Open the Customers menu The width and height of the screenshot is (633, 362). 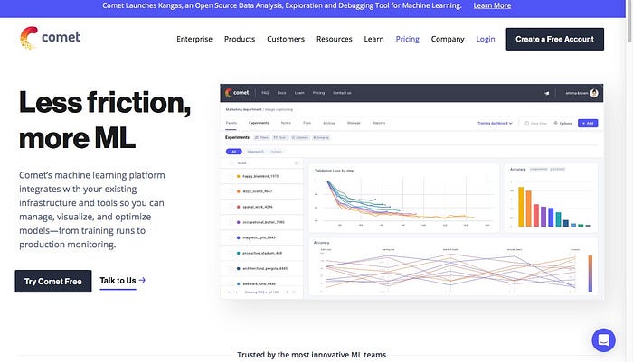[286, 39]
